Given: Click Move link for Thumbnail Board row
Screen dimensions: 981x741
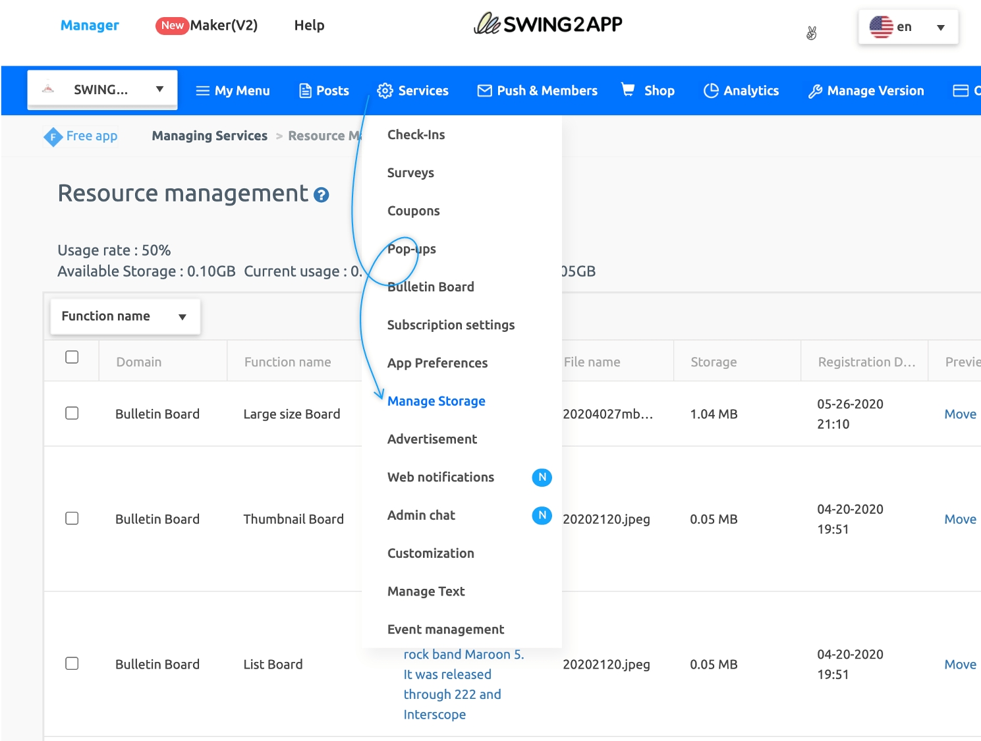Looking at the screenshot, I should pyautogui.click(x=961, y=520).
